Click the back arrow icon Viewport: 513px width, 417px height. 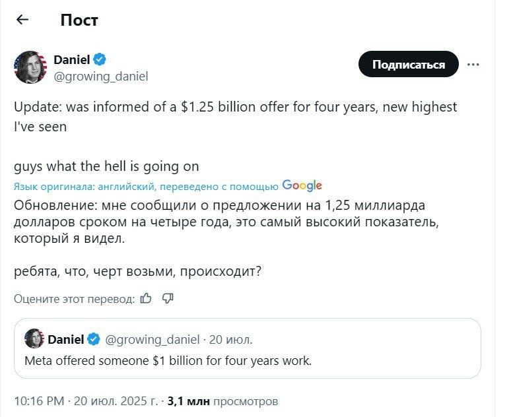[x=22, y=20]
